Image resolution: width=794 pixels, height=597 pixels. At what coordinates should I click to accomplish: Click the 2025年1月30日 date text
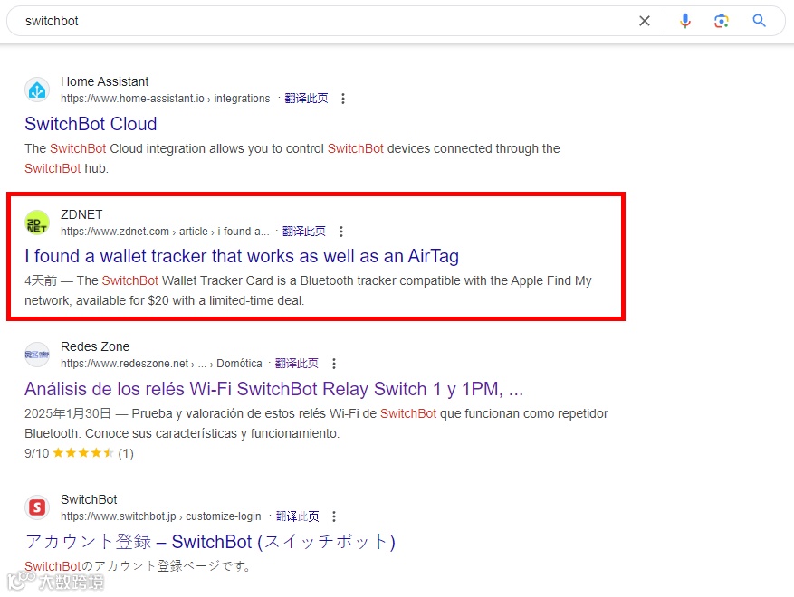pyautogui.click(x=68, y=414)
